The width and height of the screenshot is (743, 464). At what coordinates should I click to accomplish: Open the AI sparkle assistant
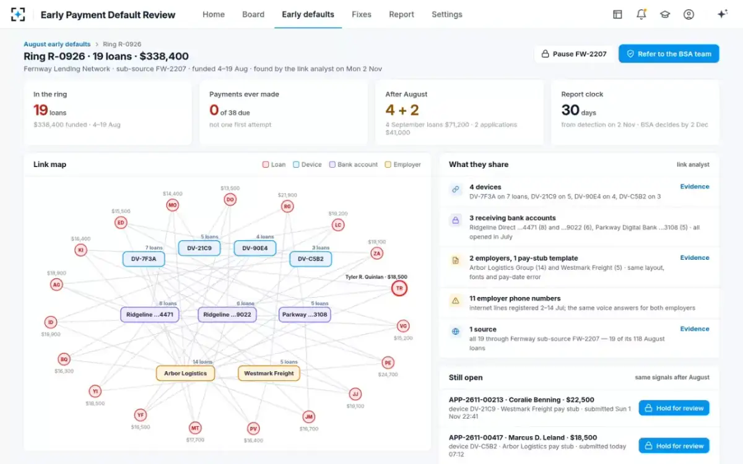point(722,14)
